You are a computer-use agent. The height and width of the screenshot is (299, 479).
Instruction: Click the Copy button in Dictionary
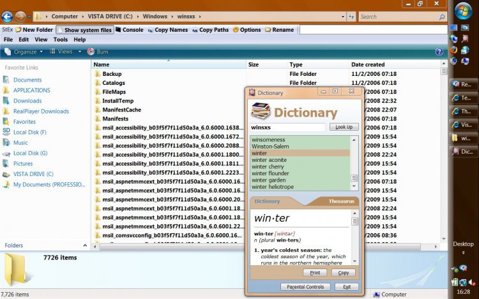coord(344,273)
